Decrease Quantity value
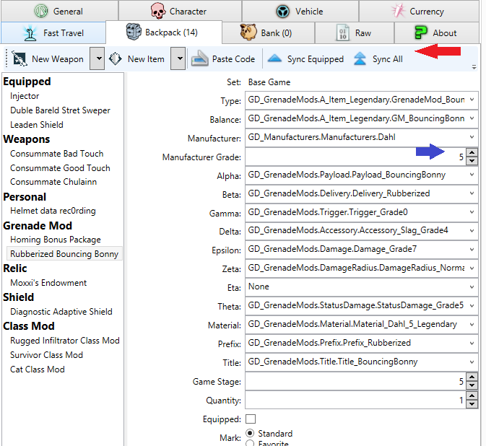This screenshot has width=486, height=446. [472, 404]
